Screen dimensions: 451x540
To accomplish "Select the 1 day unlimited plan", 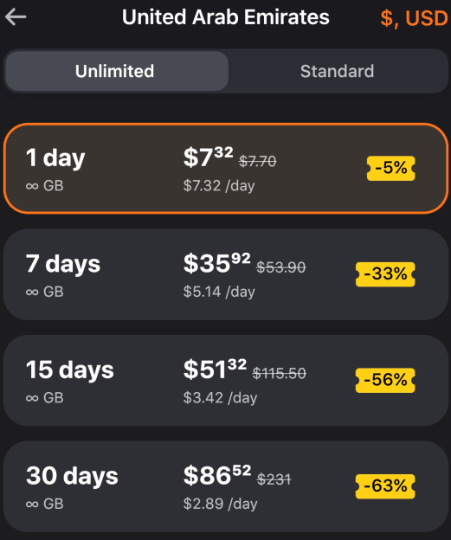I will point(226,169).
